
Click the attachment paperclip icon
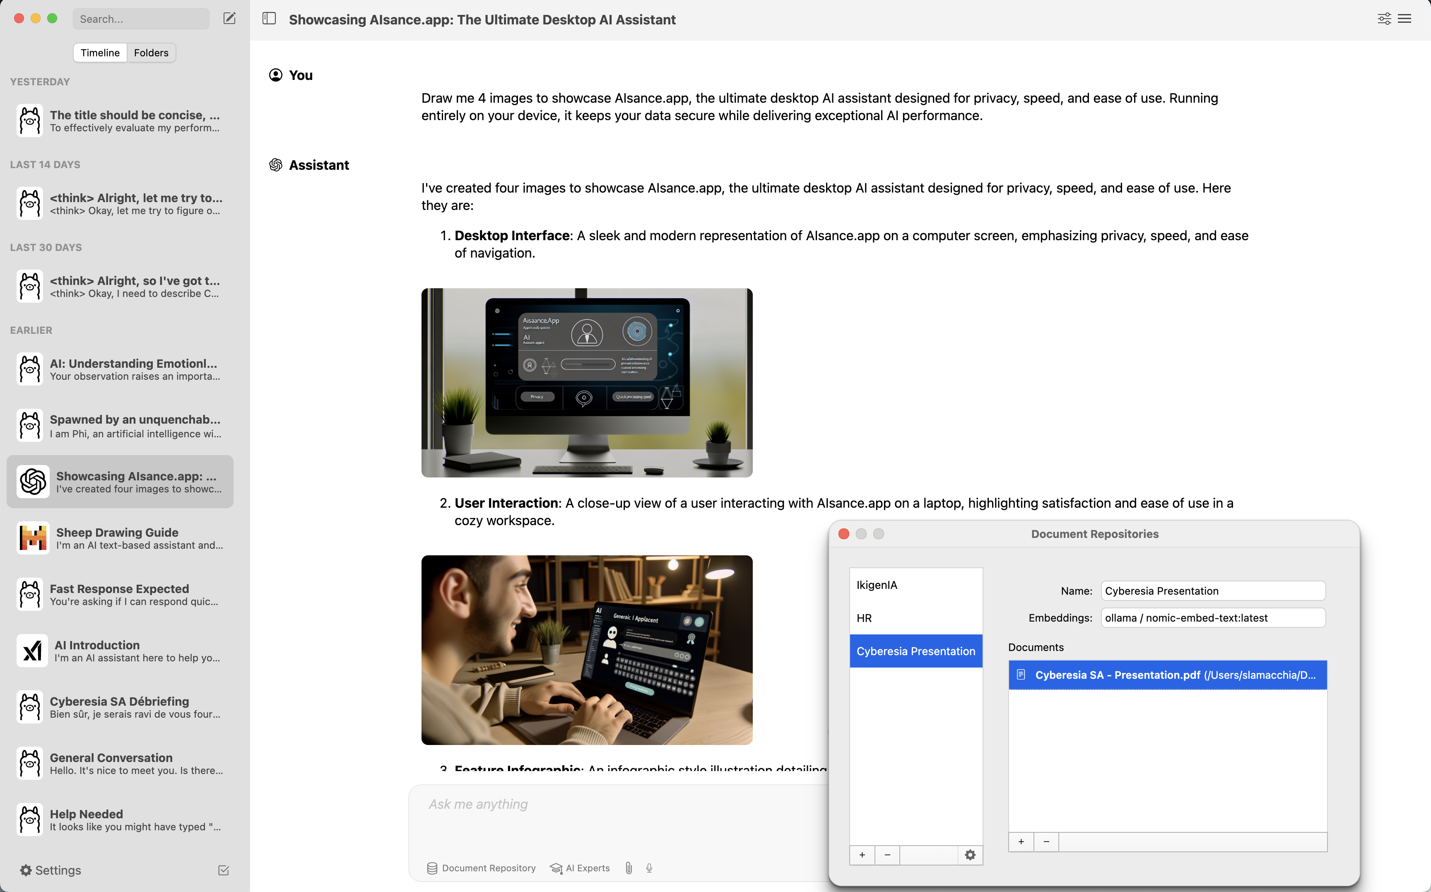(x=628, y=868)
